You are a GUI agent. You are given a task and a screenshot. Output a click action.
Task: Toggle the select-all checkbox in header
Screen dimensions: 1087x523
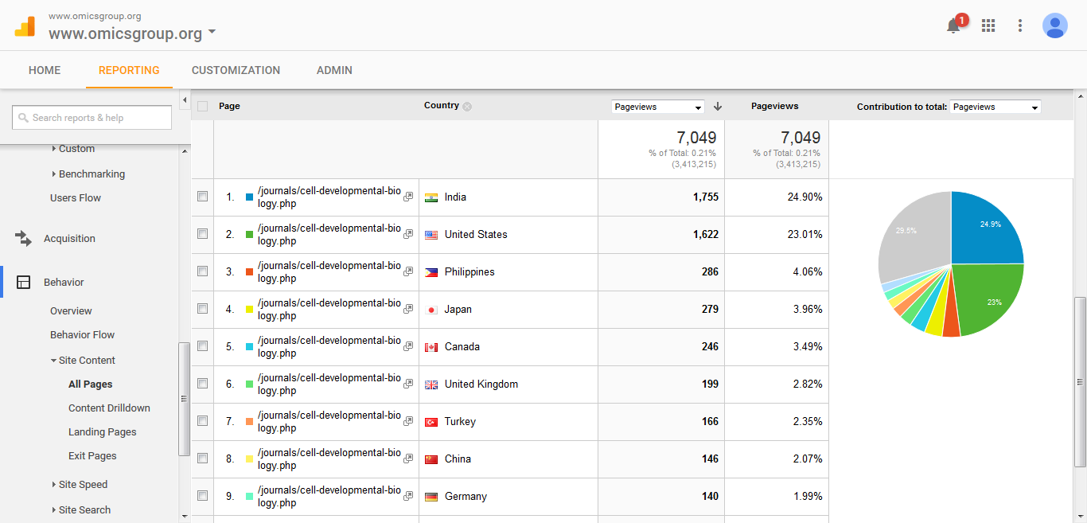point(202,106)
